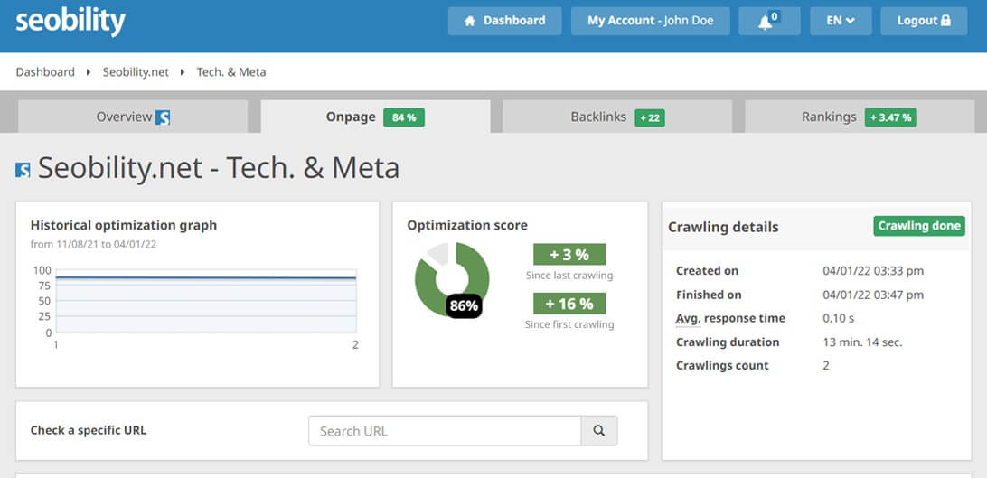The image size is (987, 478).
Task: Click the graph date range text
Action: [93, 244]
